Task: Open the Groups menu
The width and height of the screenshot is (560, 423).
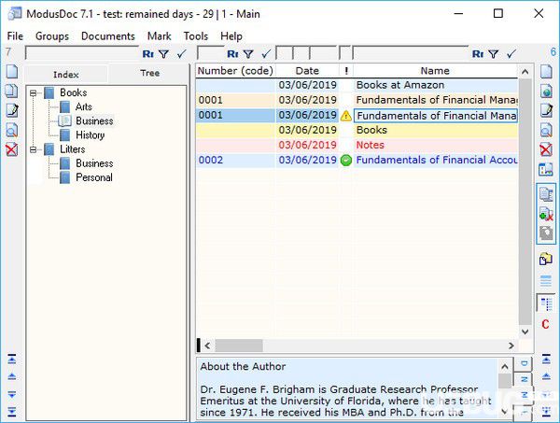Action: [52, 36]
